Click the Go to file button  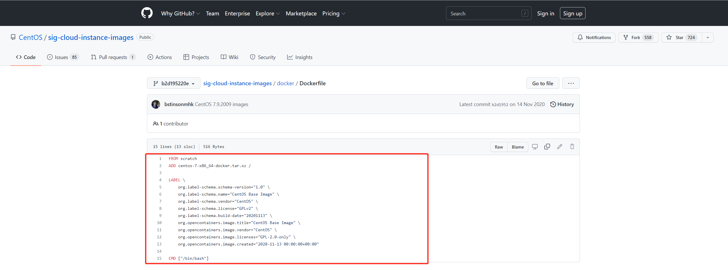543,83
